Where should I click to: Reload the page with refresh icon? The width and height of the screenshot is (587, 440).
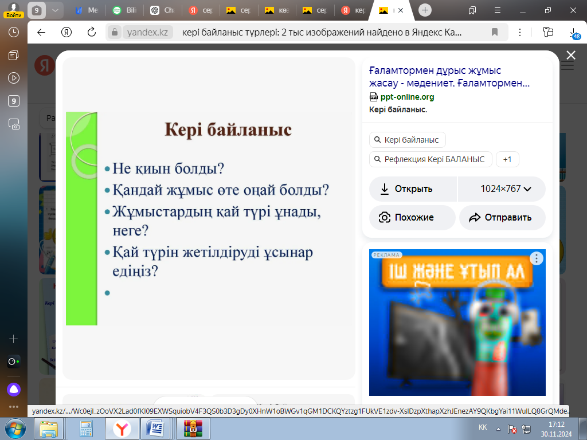[91, 32]
